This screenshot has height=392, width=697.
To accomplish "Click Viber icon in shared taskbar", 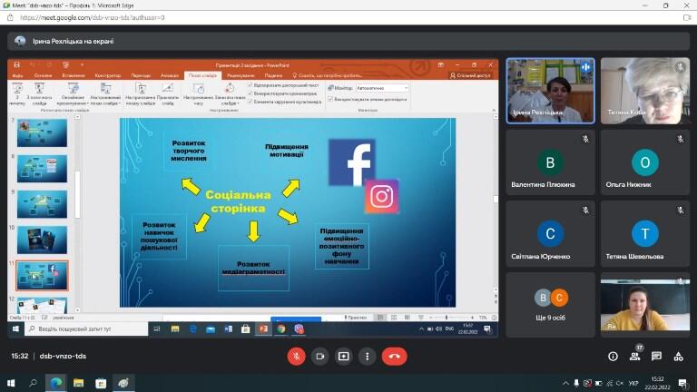I will [299, 328].
